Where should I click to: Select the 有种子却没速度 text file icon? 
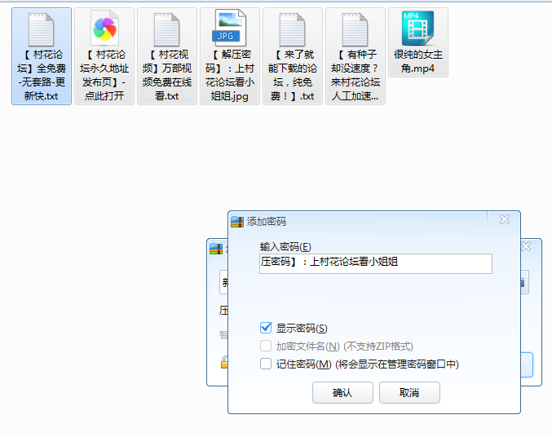355,29
